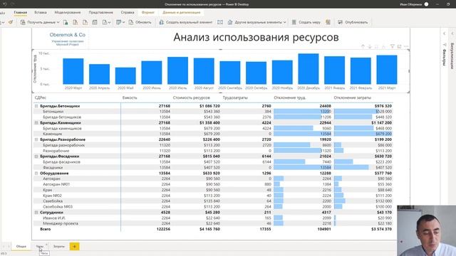Sort by the Стоимость ресурсов column header
This screenshot has height=256, width=456.
pos(192,98)
